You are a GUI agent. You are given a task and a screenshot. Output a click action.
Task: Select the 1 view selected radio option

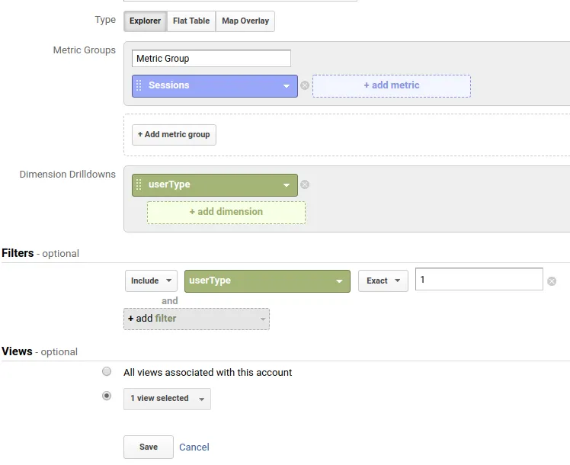[x=107, y=396]
